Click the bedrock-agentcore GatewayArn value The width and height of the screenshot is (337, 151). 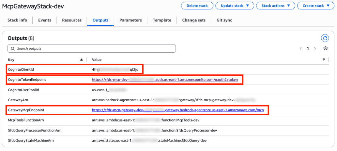[x=174, y=100]
